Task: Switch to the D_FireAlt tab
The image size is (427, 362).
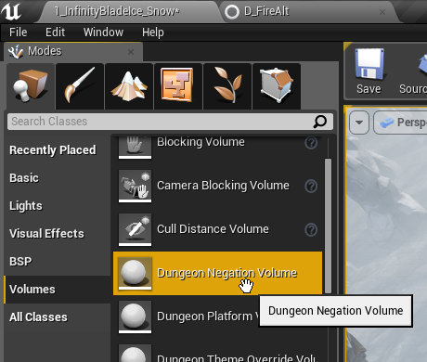Action: click(x=266, y=11)
